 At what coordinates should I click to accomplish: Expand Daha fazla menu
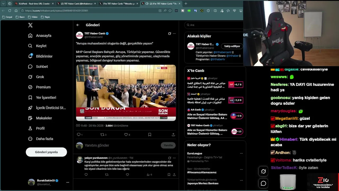point(41,139)
